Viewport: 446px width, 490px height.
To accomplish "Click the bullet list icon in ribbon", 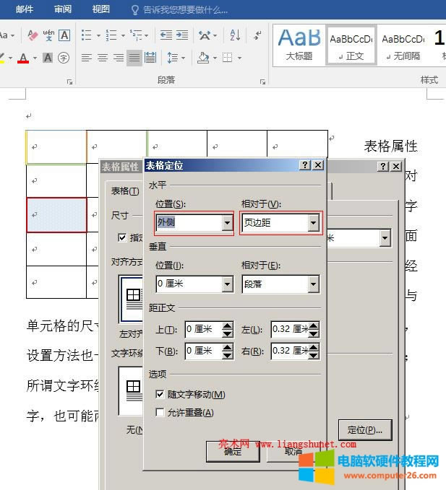I will click(x=87, y=35).
